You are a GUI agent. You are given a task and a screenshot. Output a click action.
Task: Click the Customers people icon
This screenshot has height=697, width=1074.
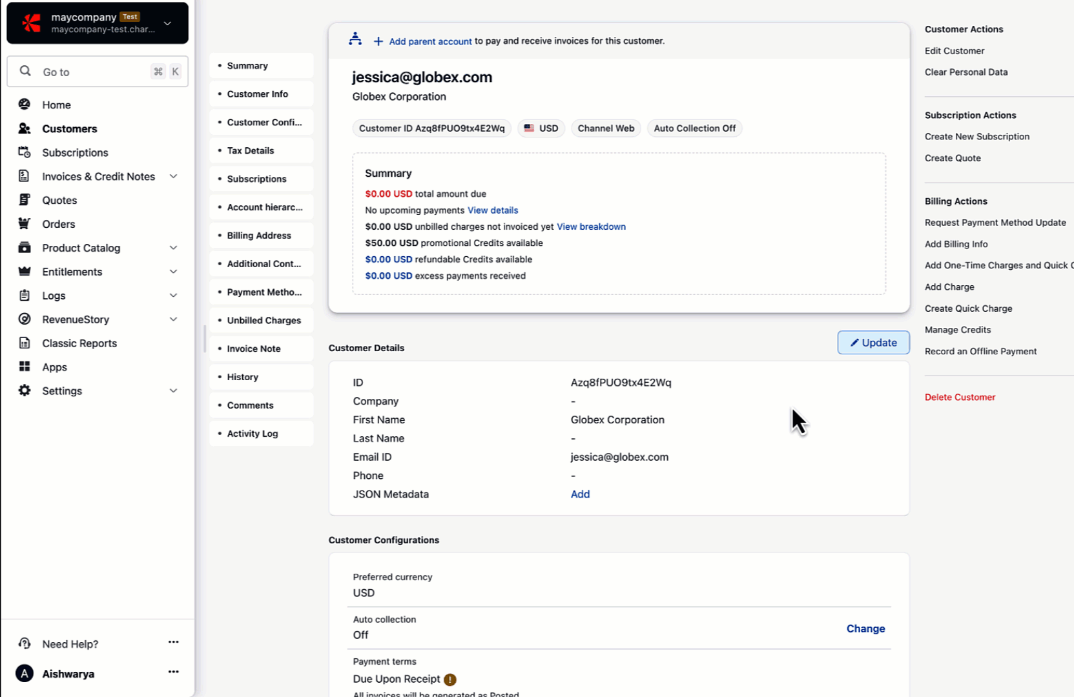[25, 128]
